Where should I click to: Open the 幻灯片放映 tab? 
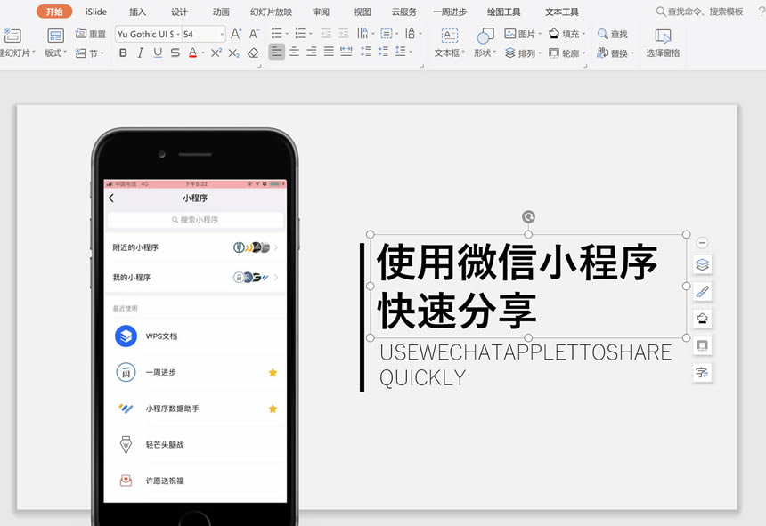[x=271, y=12]
